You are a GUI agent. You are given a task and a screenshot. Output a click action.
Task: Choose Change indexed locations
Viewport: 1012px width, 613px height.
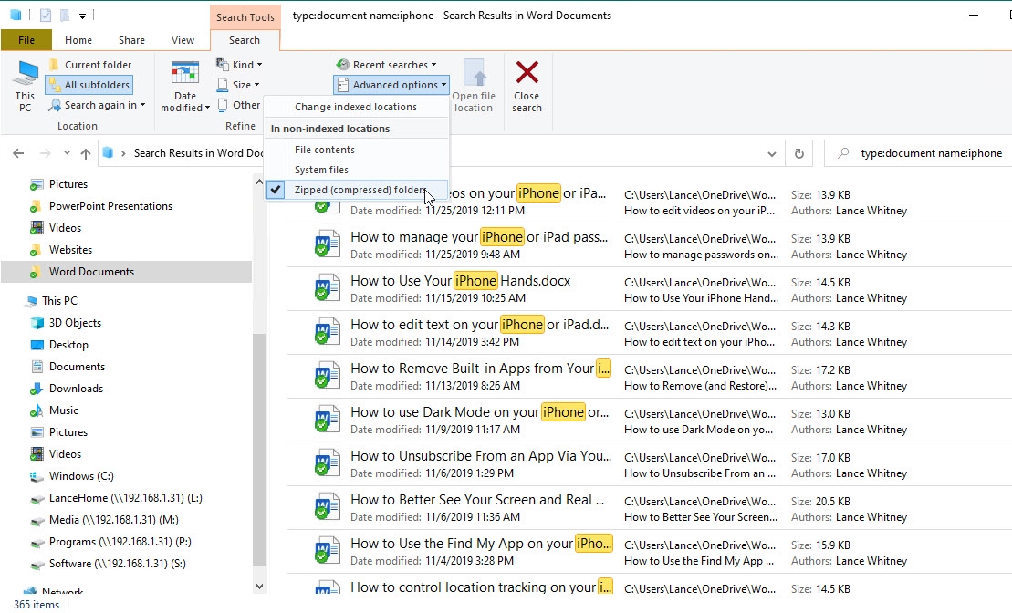point(356,107)
